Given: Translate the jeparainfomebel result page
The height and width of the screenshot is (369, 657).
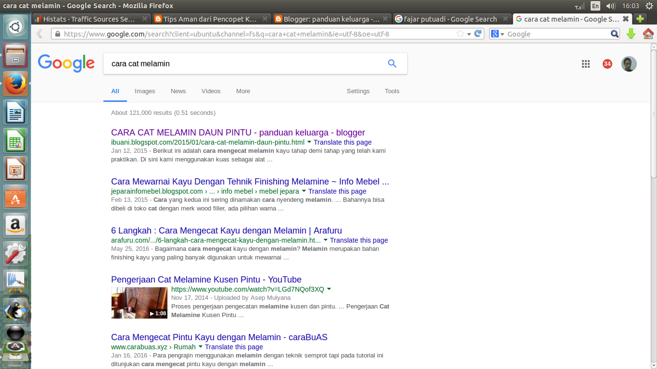Looking at the screenshot, I should [337, 191].
